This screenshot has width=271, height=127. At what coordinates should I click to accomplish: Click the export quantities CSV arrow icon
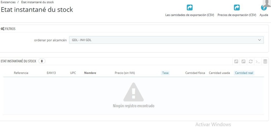coord(190,8)
